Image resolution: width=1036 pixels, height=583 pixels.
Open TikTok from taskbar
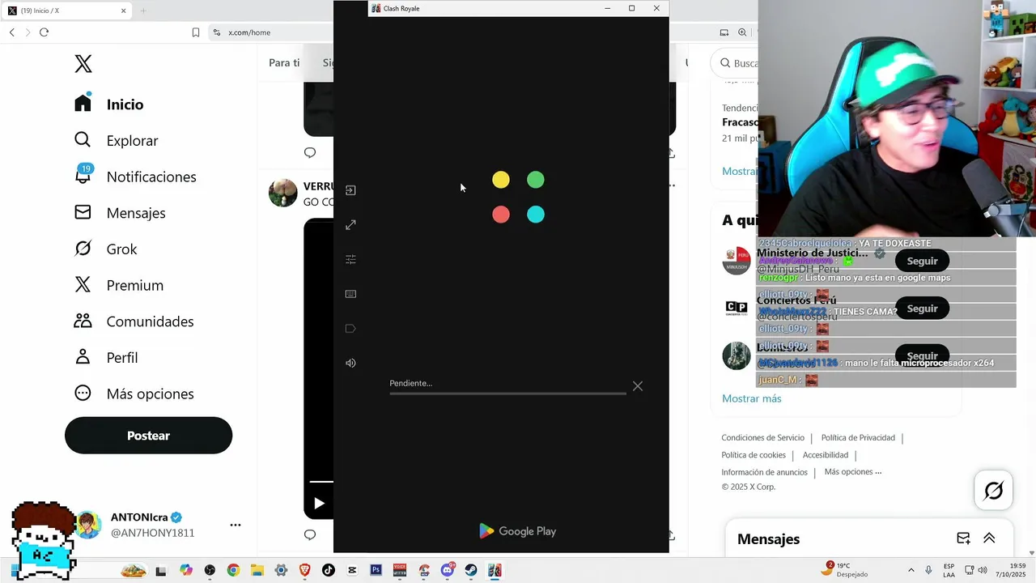click(x=328, y=571)
